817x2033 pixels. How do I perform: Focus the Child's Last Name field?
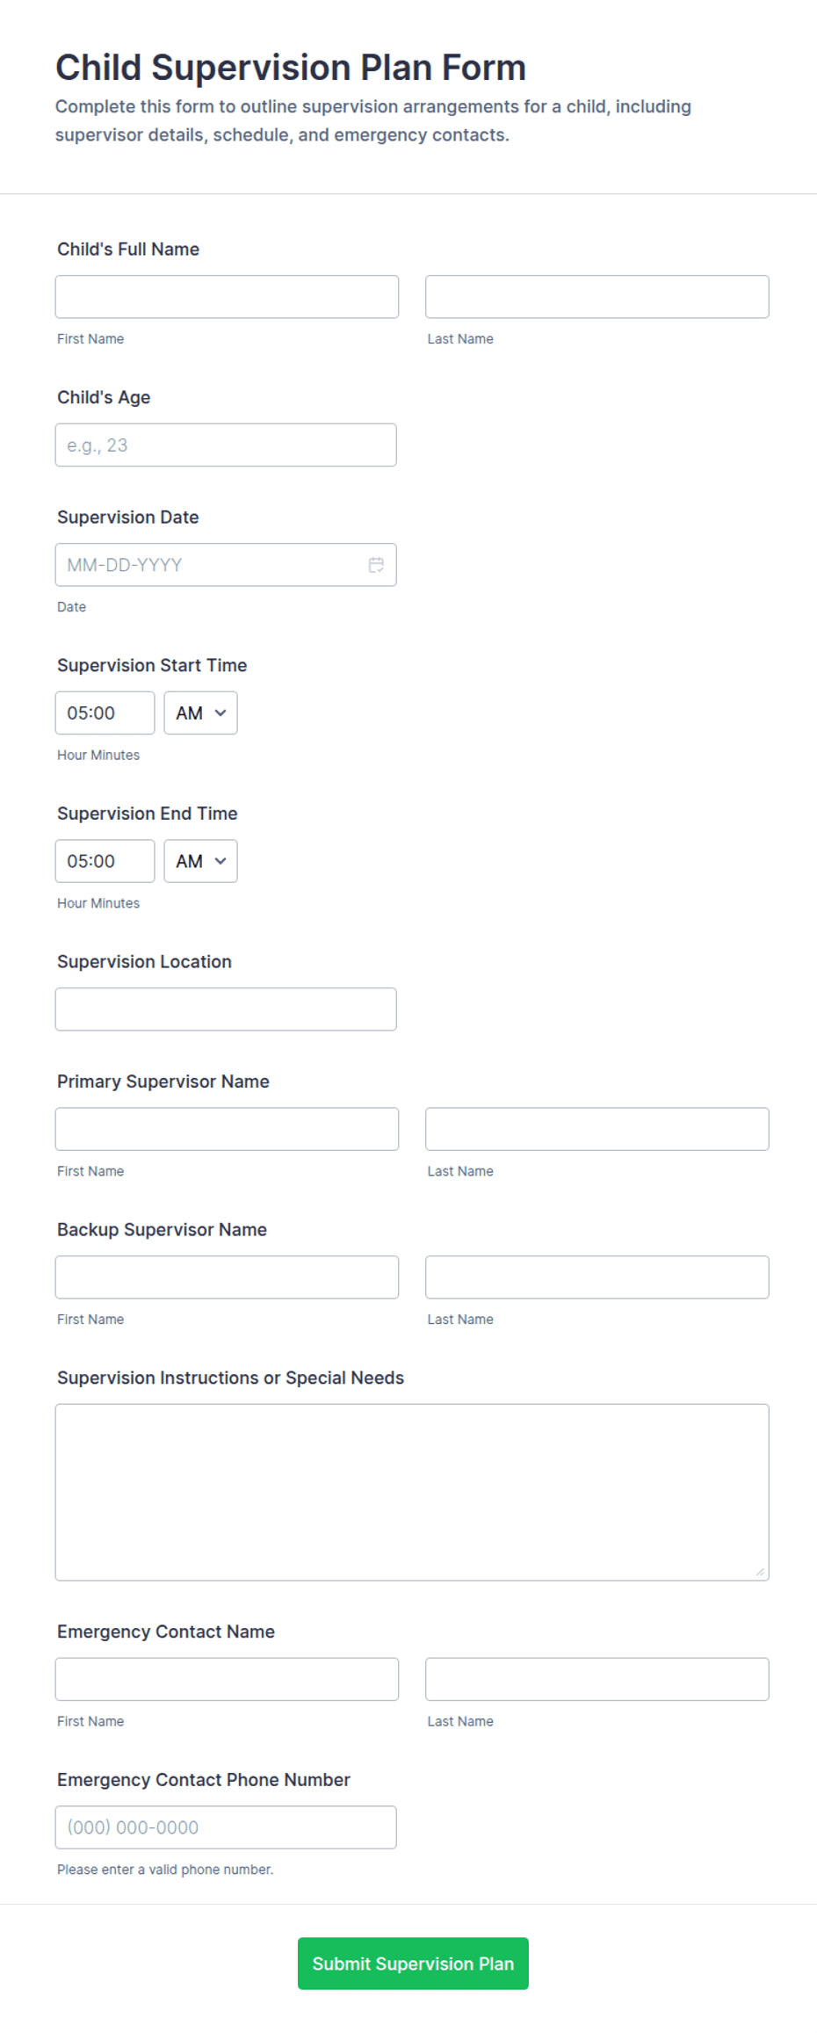tap(597, 297)
